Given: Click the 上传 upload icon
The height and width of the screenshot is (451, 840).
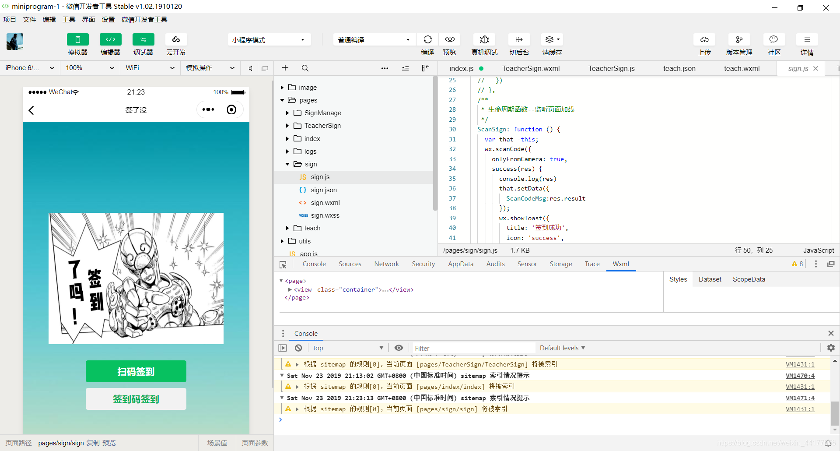Looking at the screenshot, I should click(704, 39).
